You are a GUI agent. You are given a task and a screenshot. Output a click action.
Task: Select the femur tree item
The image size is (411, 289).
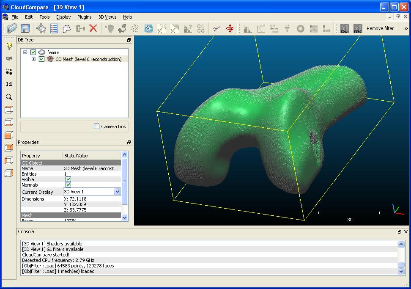coord(53,52)
